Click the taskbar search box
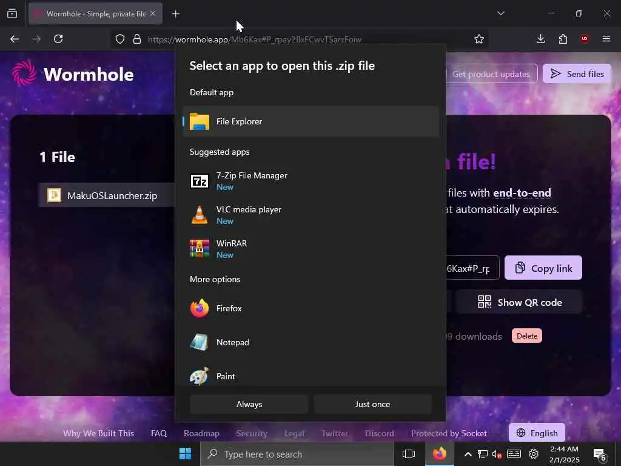 click(297, 454)
